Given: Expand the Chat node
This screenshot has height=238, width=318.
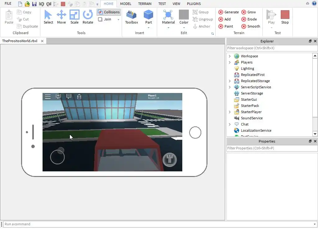Looking at the screenshot, I should click(x=229, y=124).
